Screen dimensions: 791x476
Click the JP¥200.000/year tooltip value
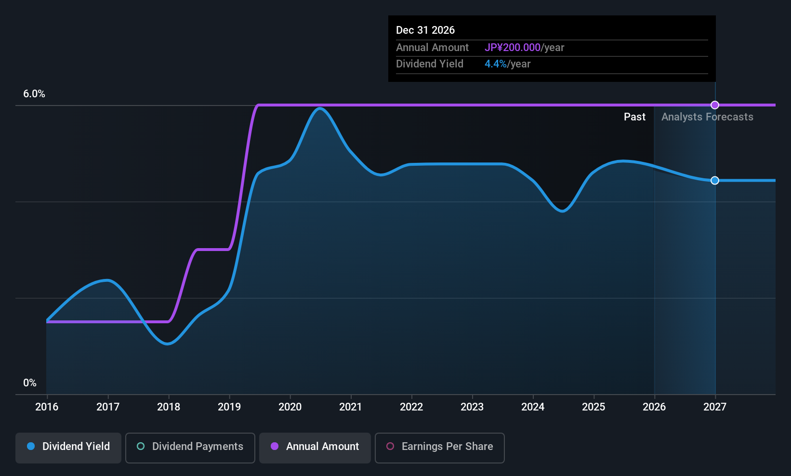524,48
